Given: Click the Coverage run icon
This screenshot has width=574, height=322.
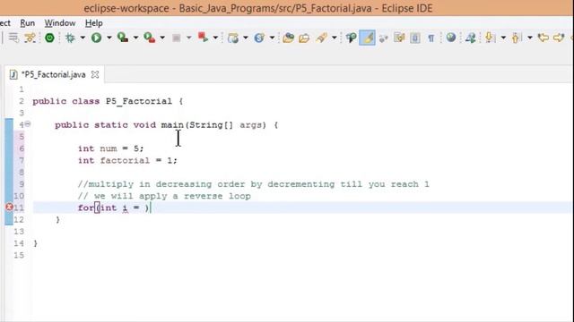Looking at the screenshot, I should [x=123, y=38].
